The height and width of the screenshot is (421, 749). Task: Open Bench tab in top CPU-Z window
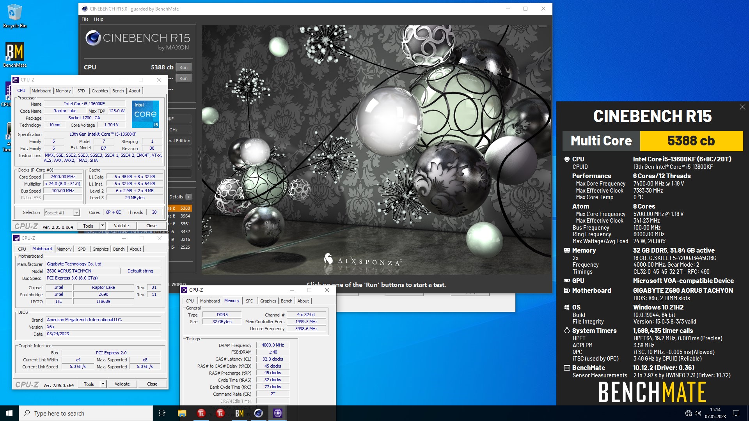(118, 91)
